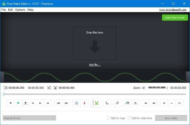Click the green Play button
190x125 pixels.
coord(18,103)
